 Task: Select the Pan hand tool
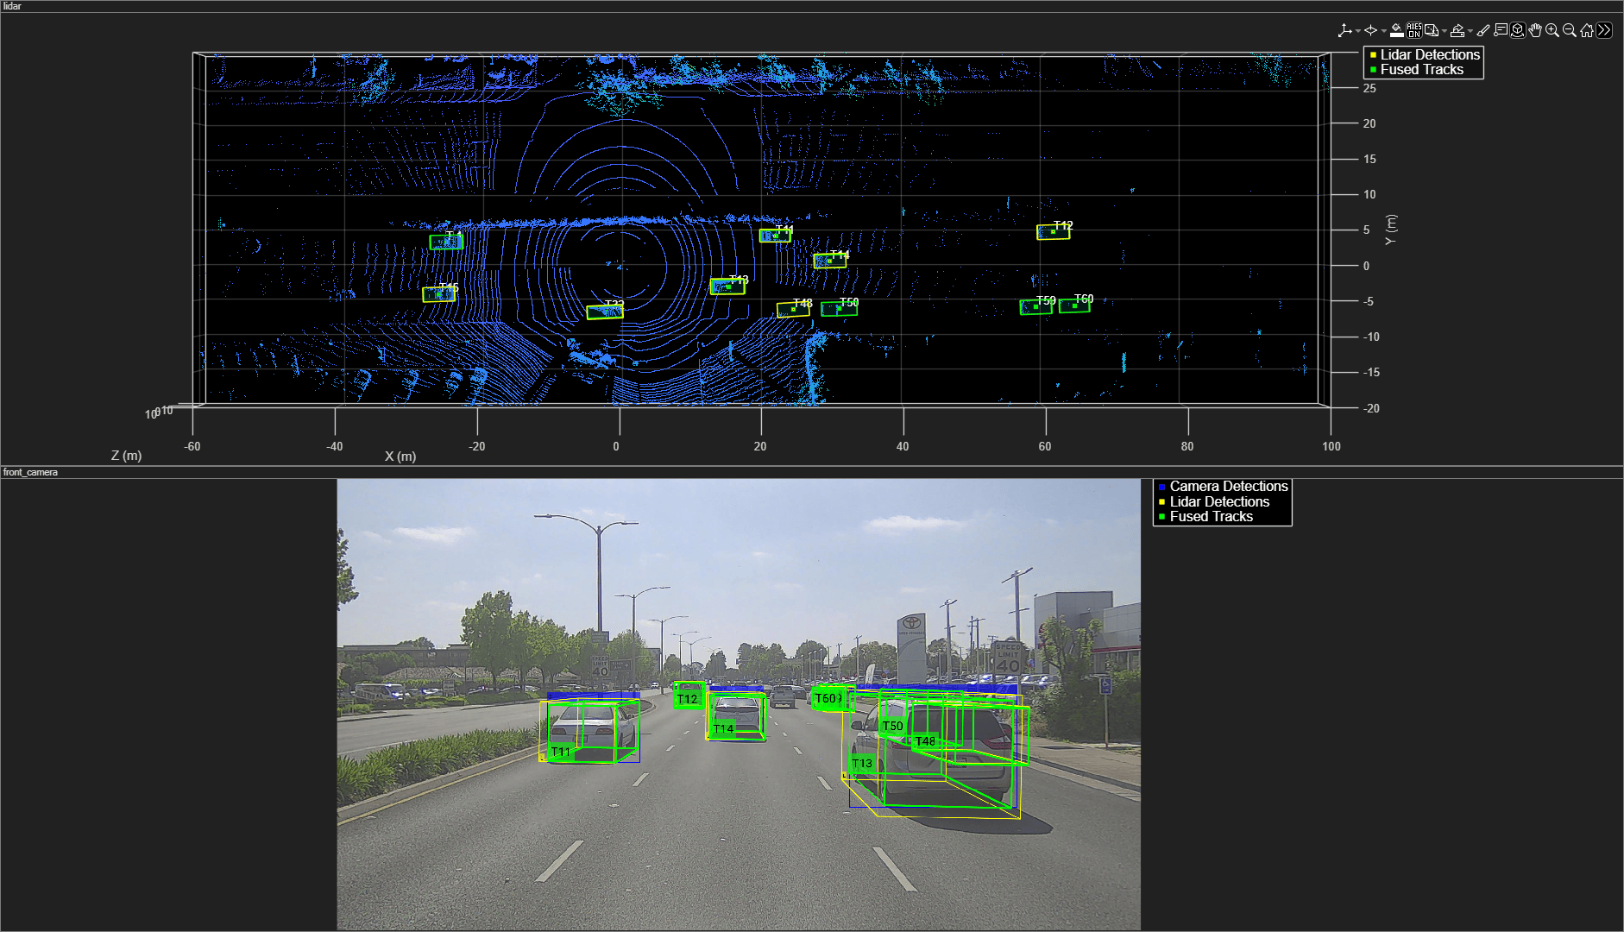[x=1535, y=30]
